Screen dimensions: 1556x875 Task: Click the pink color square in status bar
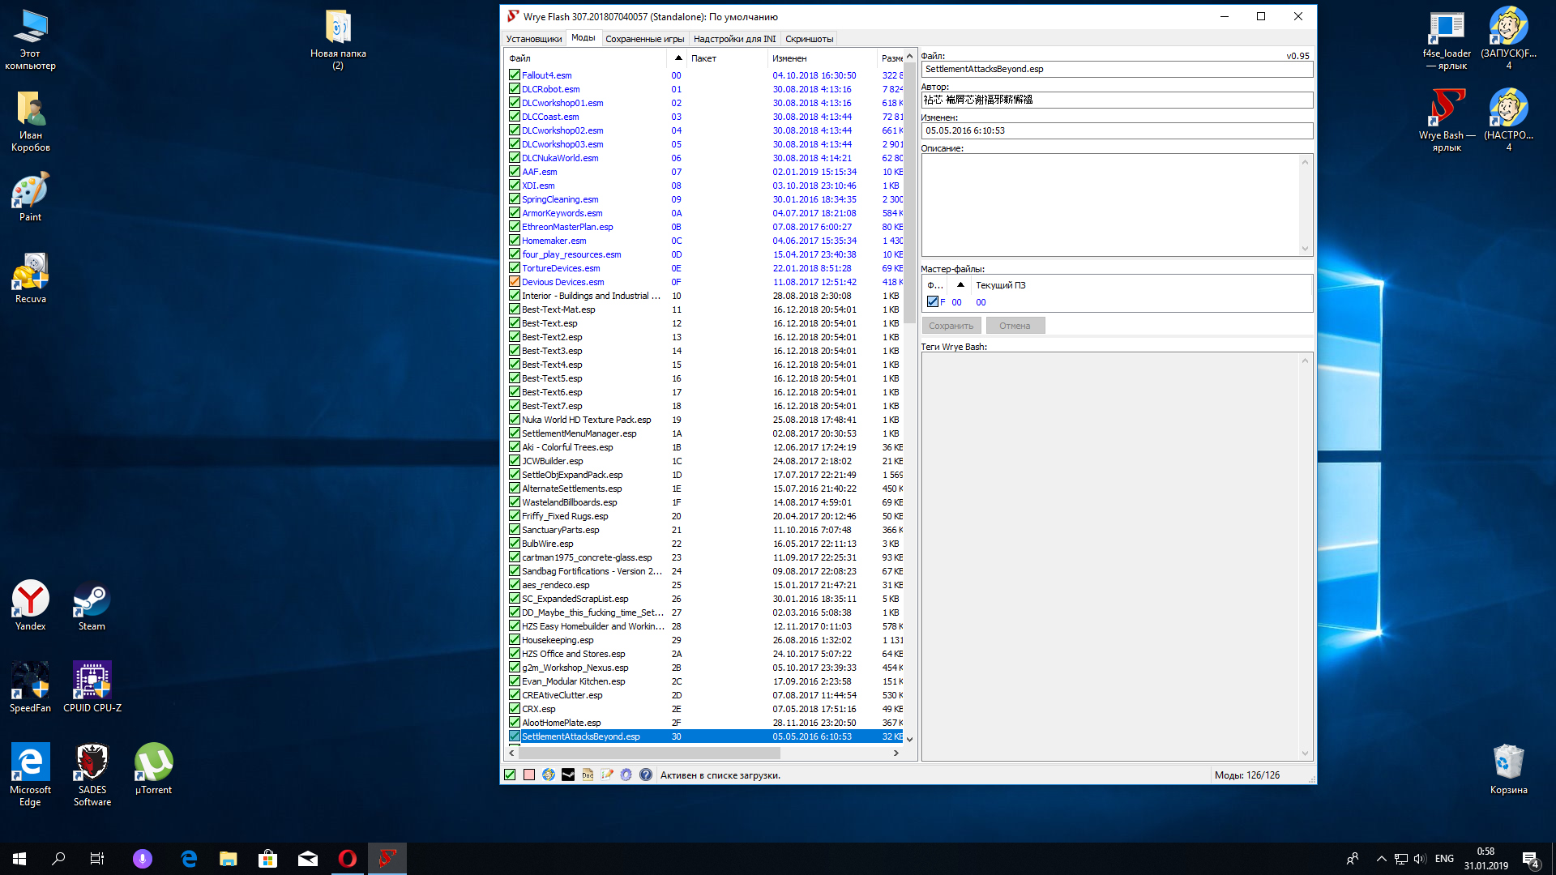pyautogui.click(x=529, y=775)
